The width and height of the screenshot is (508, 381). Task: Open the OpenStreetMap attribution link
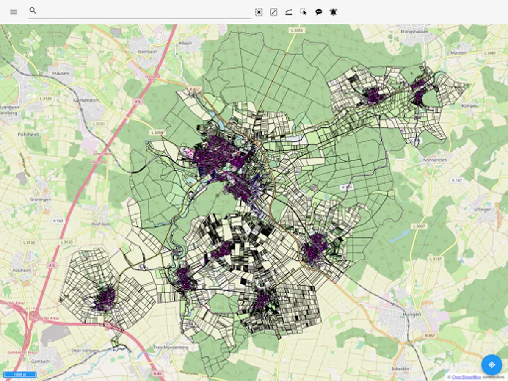click(466, 377)
